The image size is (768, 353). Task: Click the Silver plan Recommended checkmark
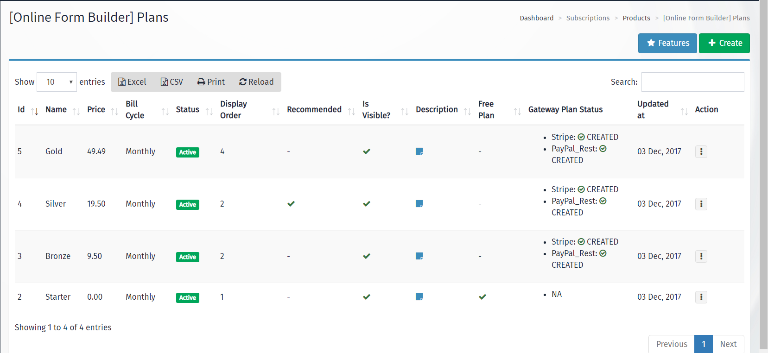[x=291, y=204]
